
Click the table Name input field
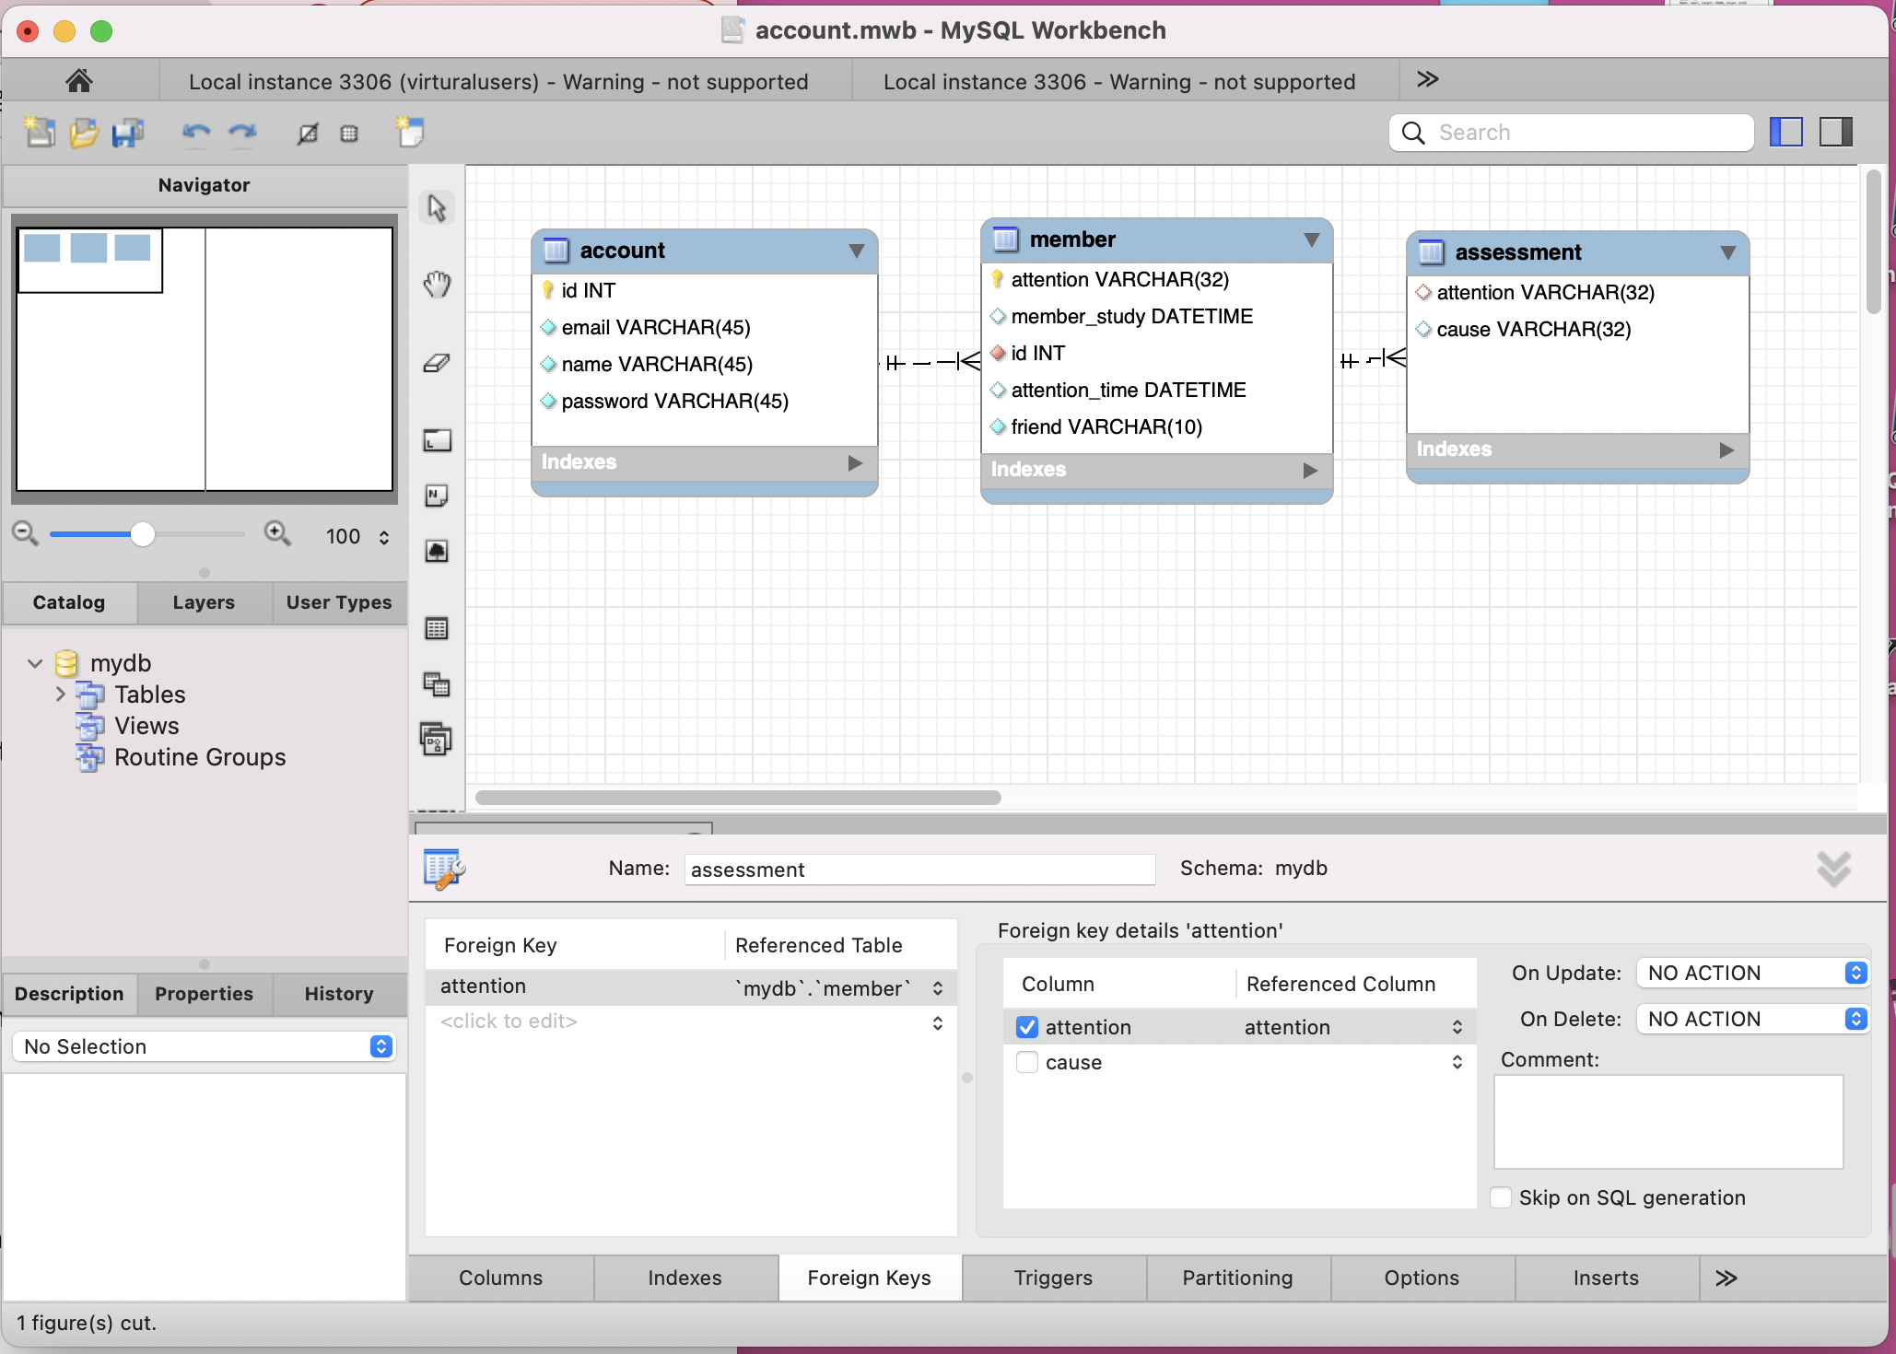pyautogui.click(x=919, y=870)
